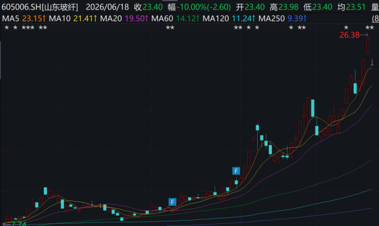Viewport: 379px width, 226px height.
Task: Click the low price 低23.40
Action: (318, 7)
